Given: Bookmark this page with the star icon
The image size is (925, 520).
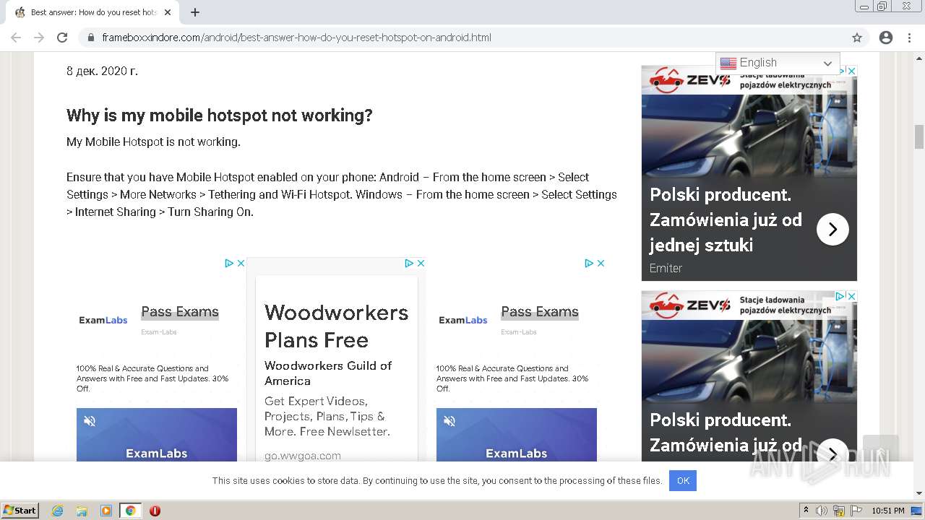Looking at the screenshot, I should [x=857, y=38].
